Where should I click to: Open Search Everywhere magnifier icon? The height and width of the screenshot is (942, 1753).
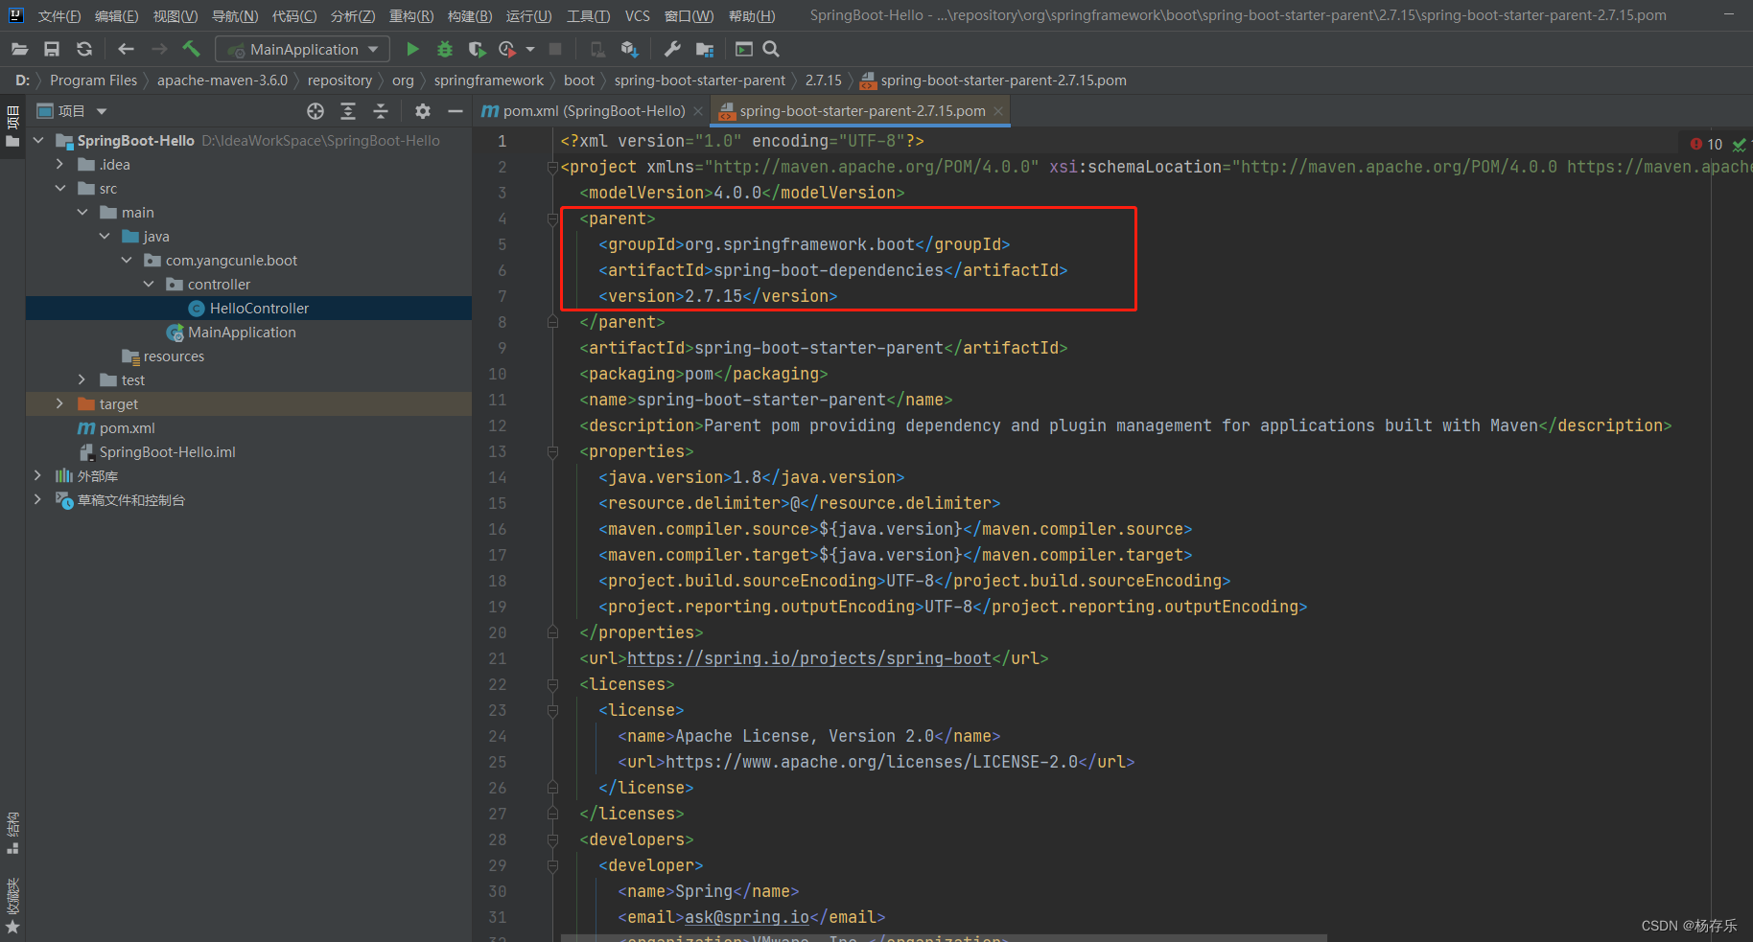[771, 49]
